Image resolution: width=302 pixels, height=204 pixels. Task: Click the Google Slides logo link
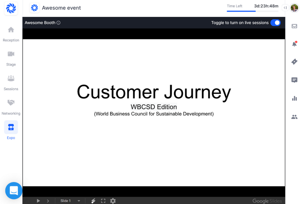[267, 201]
